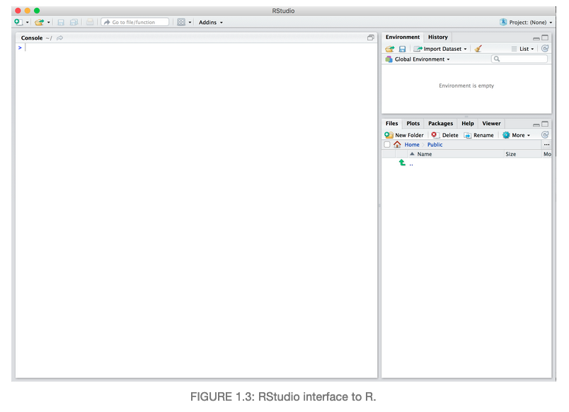Click the Save workspace icon in Environment
The height and width of the screenshot is (412, 569).
(x=402, y=49)
